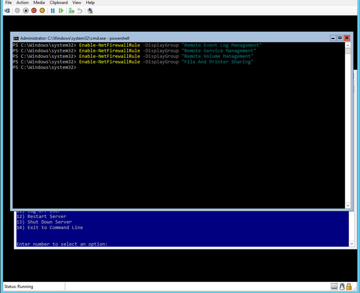
Task: Click the keyboard status icon in status bar
Action: click(x=334, y=287)
